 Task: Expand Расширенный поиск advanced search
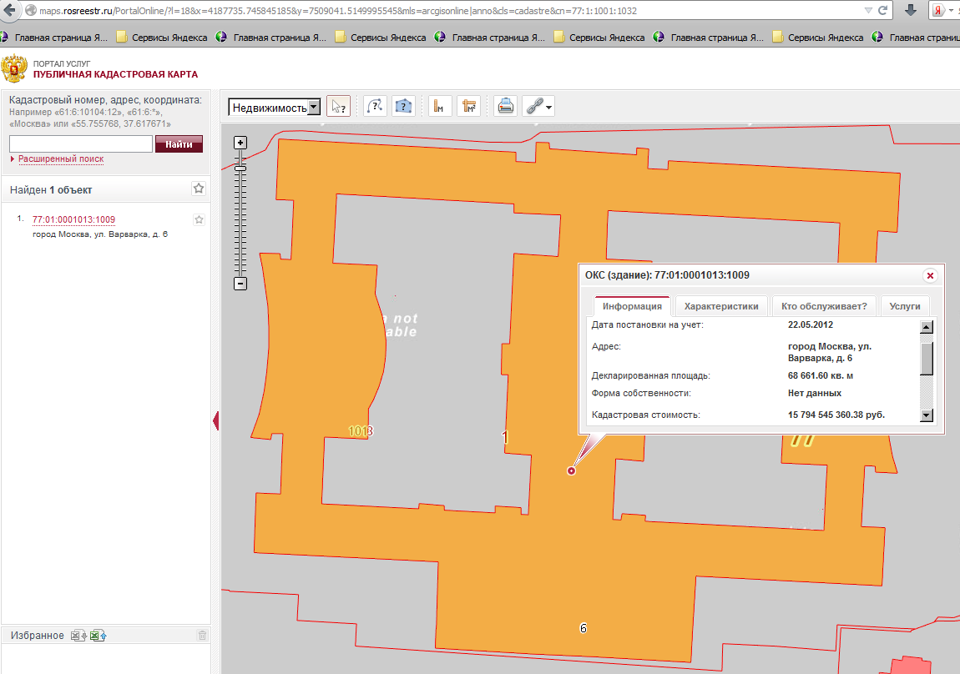tap(60, 158)
